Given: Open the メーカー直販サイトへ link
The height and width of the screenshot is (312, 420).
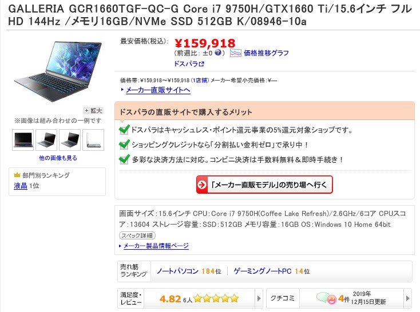Looking at the screenshot, I should 158,90.
